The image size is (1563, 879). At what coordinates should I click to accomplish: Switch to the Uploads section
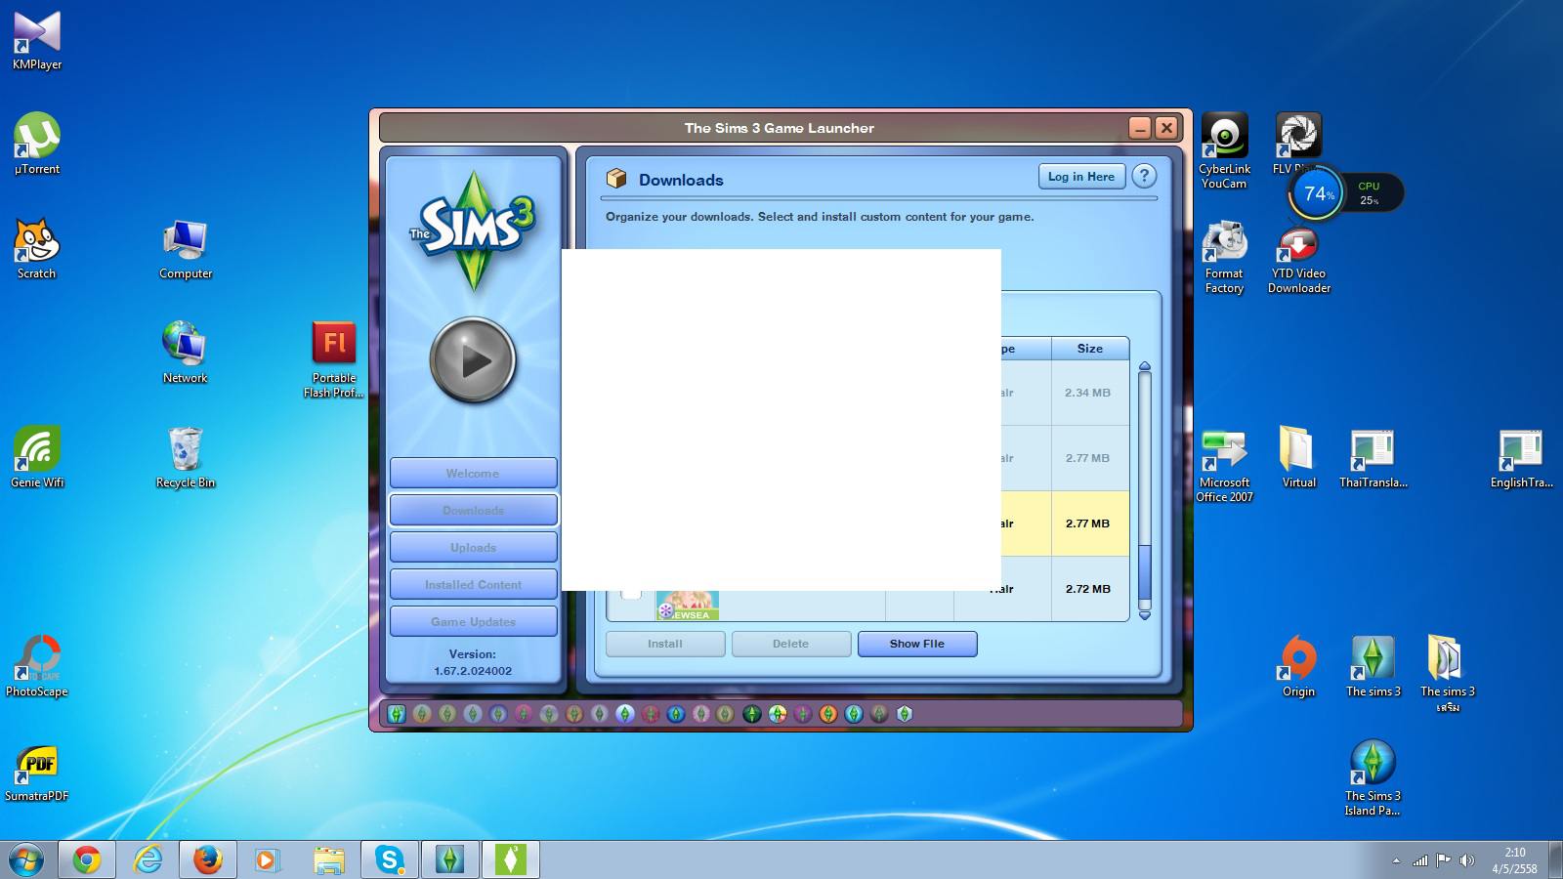click(473, 547)
